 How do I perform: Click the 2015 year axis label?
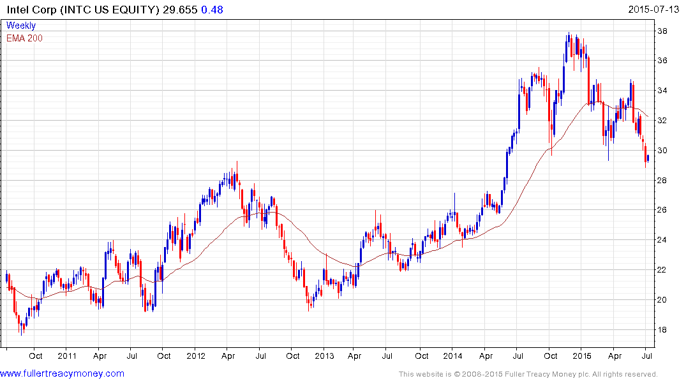581,356
